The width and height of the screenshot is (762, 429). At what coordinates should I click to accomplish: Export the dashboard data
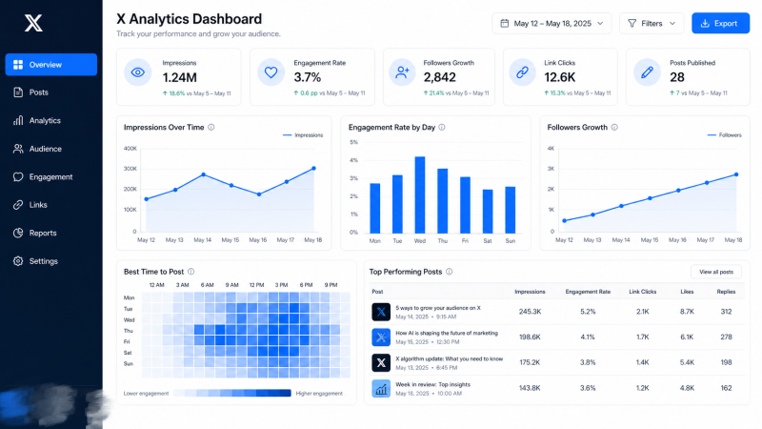(720, 23)
